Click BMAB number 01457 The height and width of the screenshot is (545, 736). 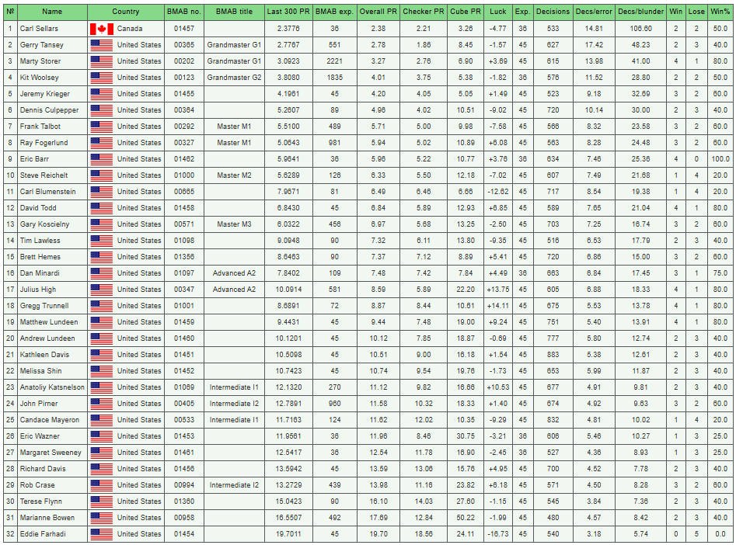184,29
